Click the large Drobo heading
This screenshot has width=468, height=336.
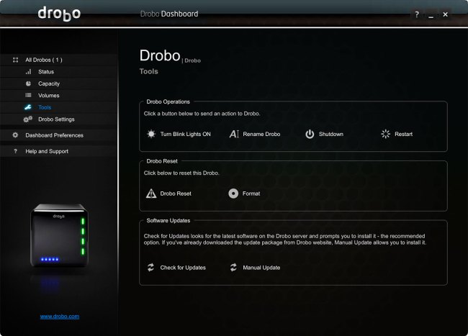(x=160, y=55)
